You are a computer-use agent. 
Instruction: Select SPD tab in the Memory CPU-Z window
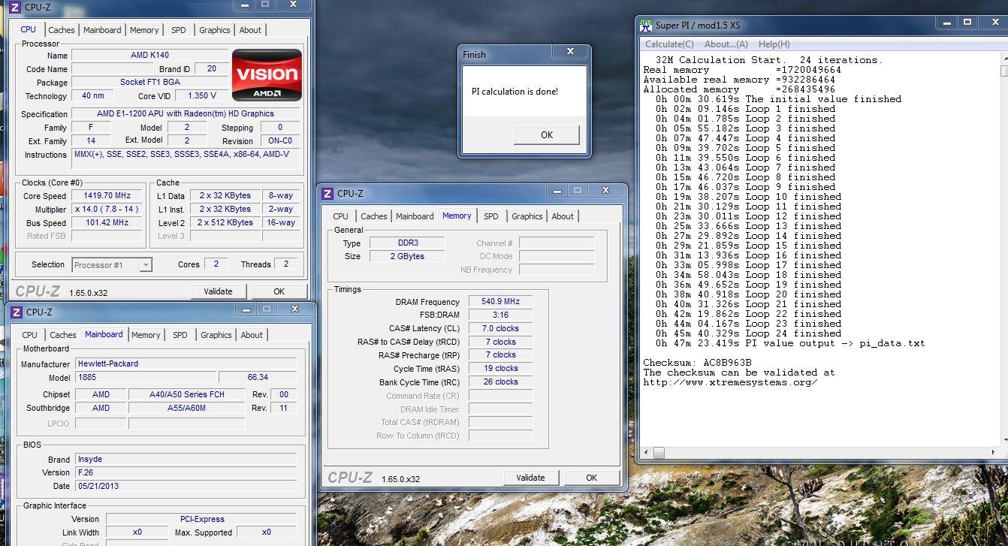(491, 216)
